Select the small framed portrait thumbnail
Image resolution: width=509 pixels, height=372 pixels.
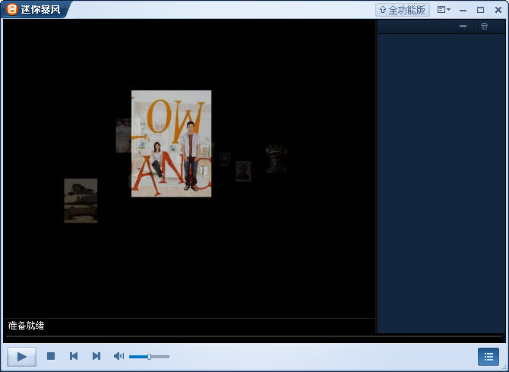(x=243, y=171)
